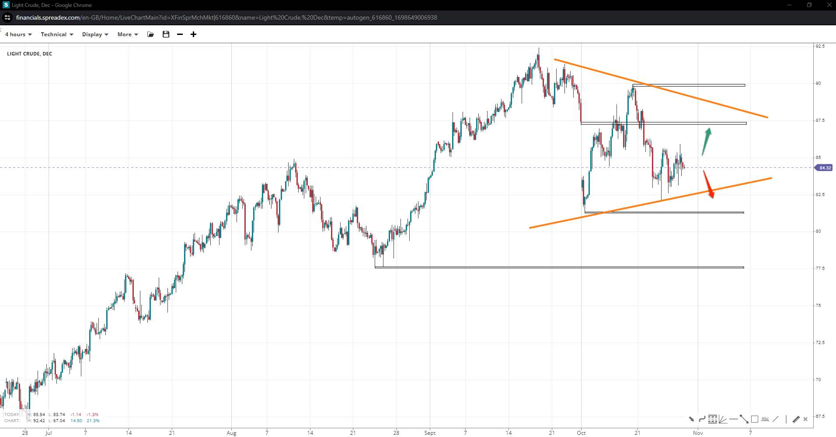Select the horizontal line tool
Screen dimensions: 836x437
733,419
